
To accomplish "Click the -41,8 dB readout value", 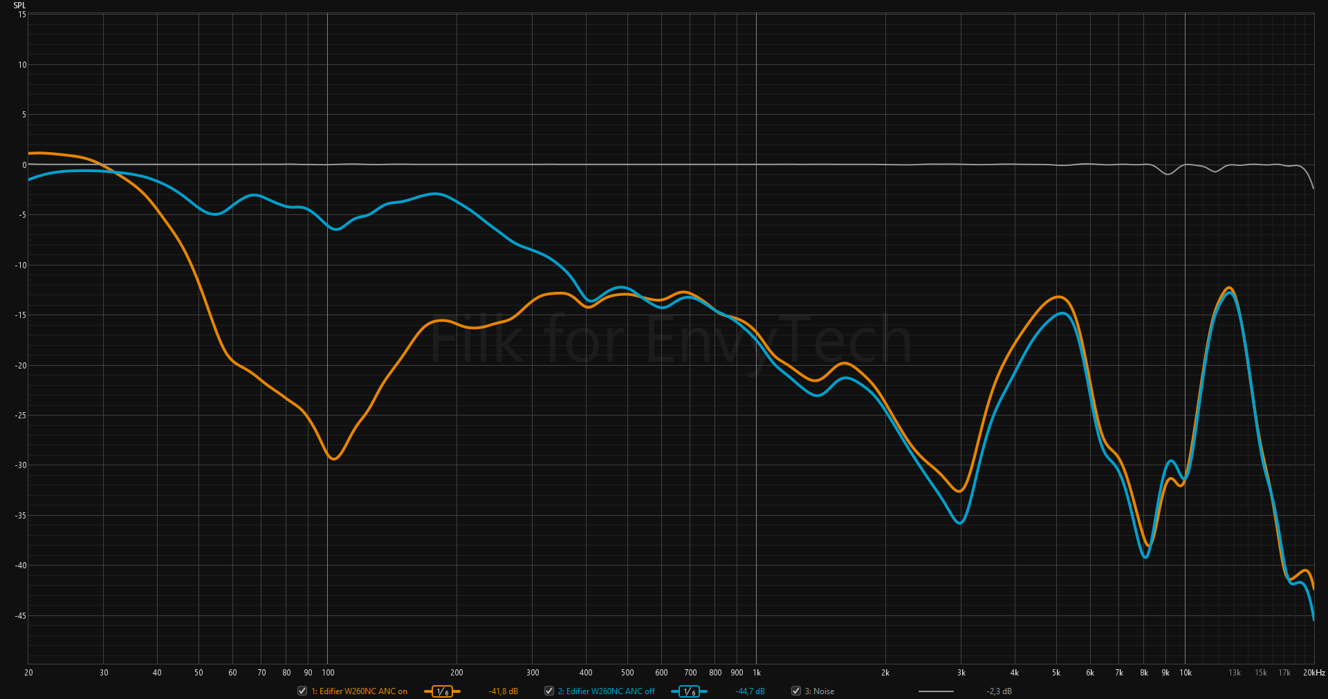I will click(x=504, y=691).
